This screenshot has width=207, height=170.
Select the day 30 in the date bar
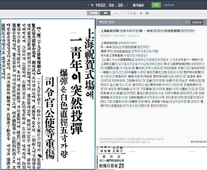click(120, 5)
